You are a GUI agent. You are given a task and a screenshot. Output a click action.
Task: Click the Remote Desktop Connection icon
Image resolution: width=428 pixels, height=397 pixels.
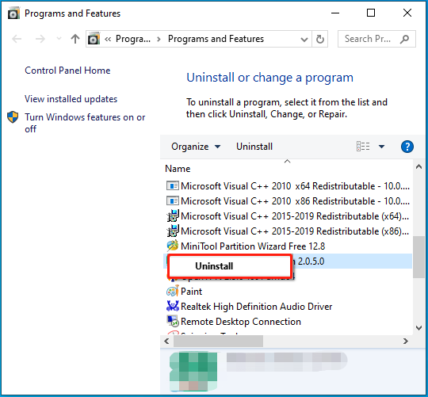[173, 321]
